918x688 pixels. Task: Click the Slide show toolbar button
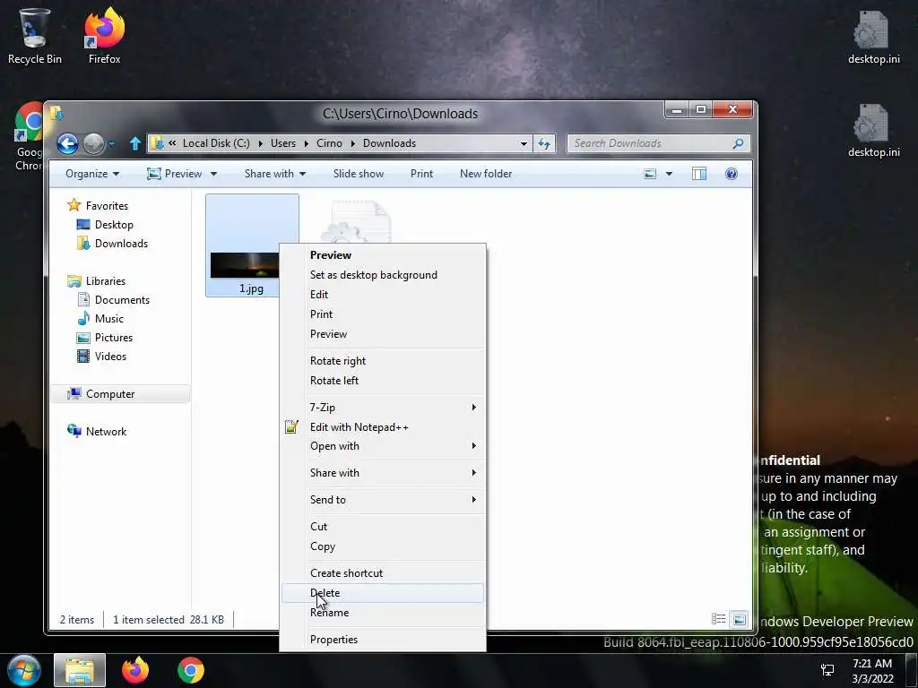coord(359,174)
